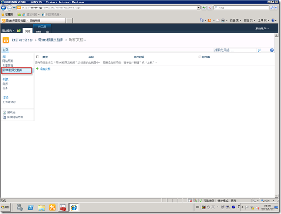This screenshot has width=281, height=214.
Task: Select the Browse (浏览) ribbon tab
Action: (28, 31)
